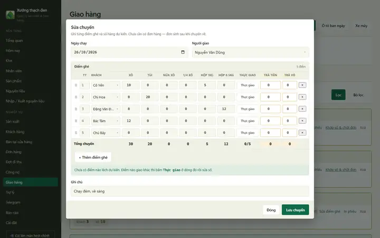The height and width of the screenshot is (238, 380).
Task: Click the Ngày chạy date field 26/10/2026
Action: [129, 52]
